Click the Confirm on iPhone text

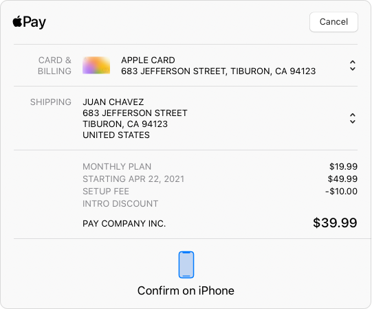pos(186,290)
